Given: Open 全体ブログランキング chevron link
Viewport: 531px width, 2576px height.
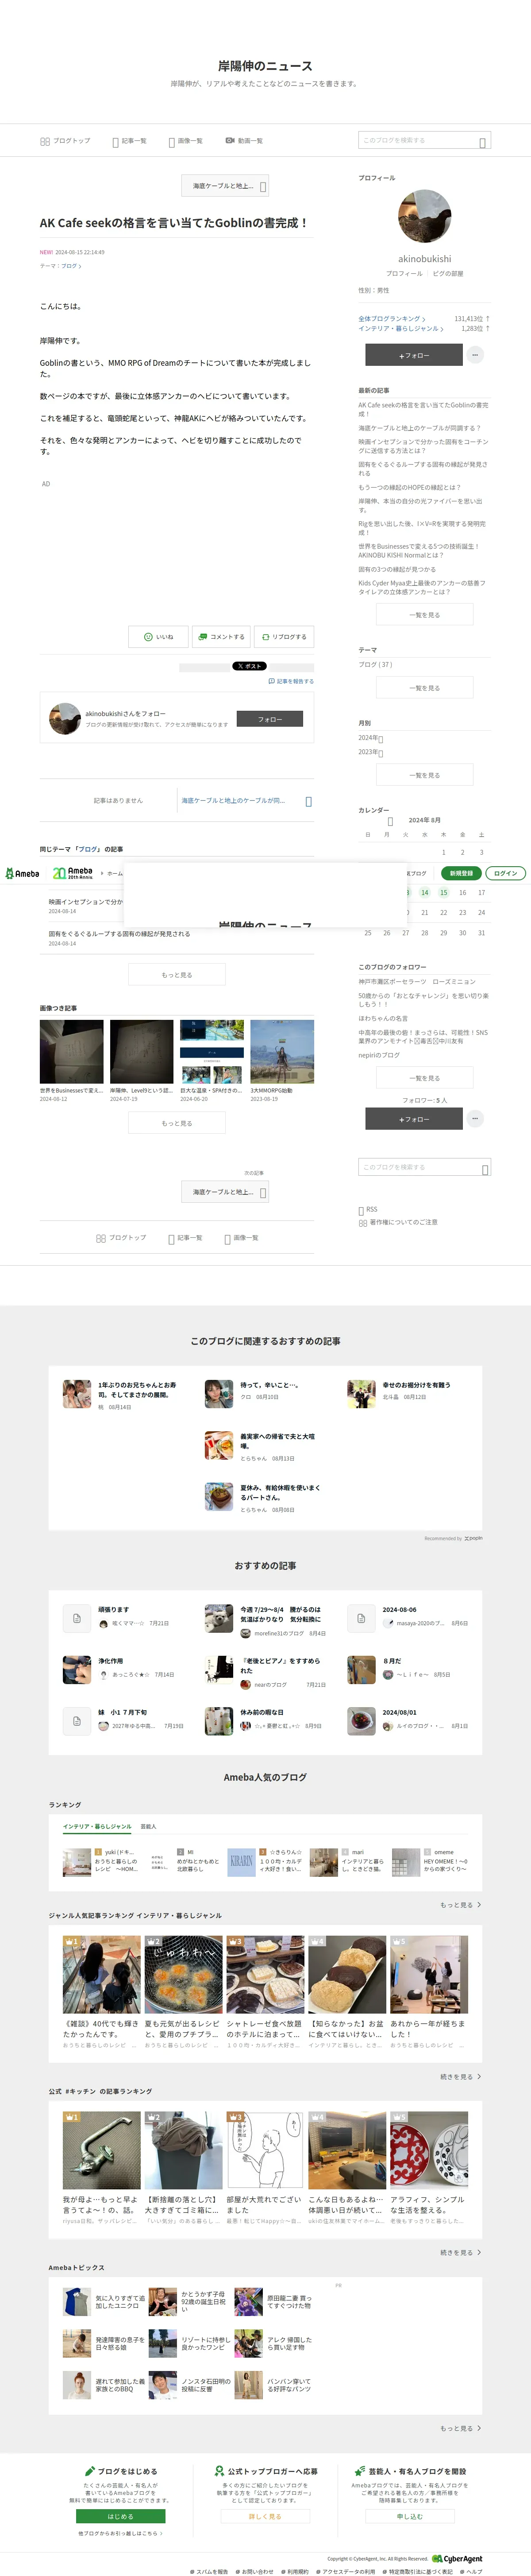Looking at the screenshot, I should [392, 319].
